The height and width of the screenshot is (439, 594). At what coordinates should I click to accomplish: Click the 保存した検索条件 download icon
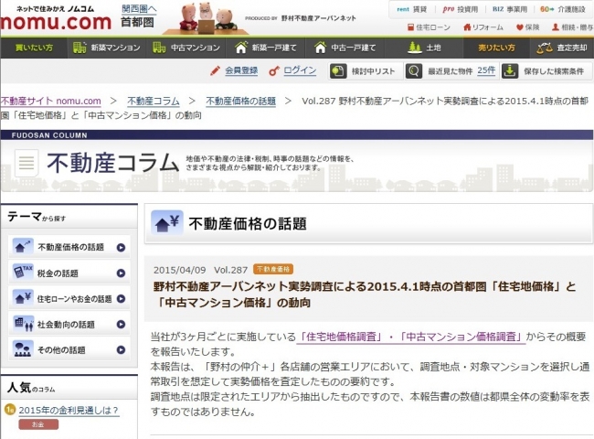click(510, 71)
